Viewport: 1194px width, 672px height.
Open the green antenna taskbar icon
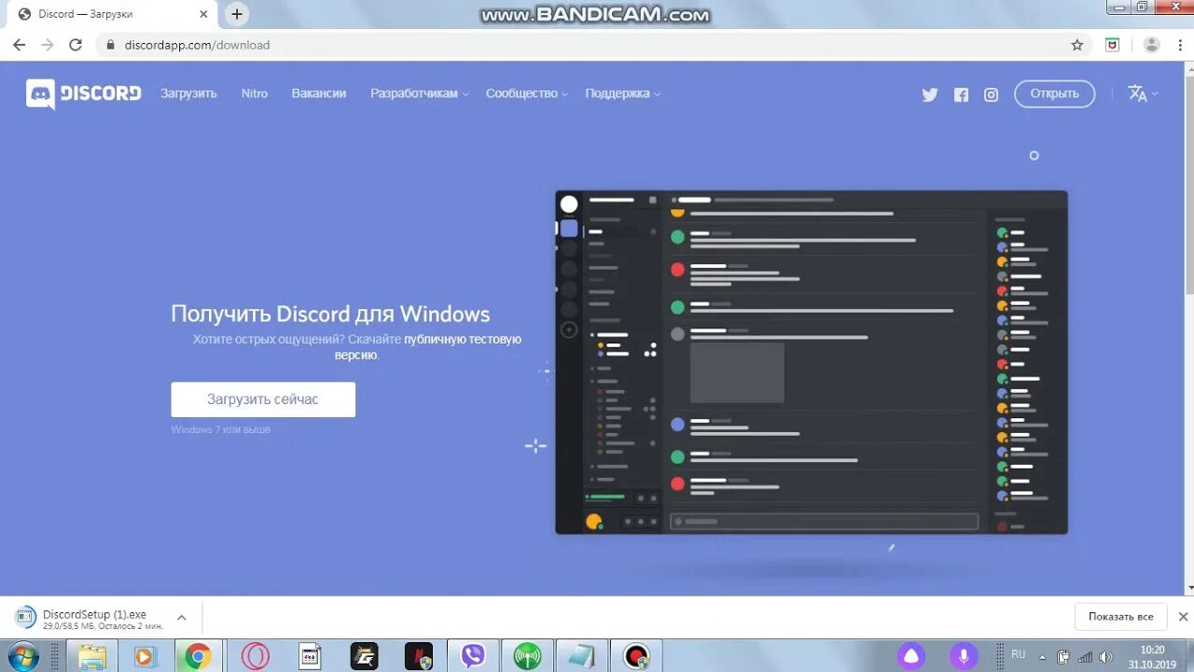tap(528, 656)
